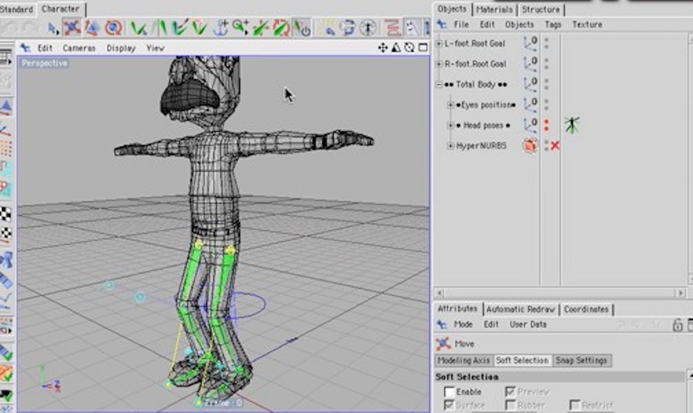Expand the Eyes position node
The width and height of the screenshot is (693, 413).
click(450, 105)
